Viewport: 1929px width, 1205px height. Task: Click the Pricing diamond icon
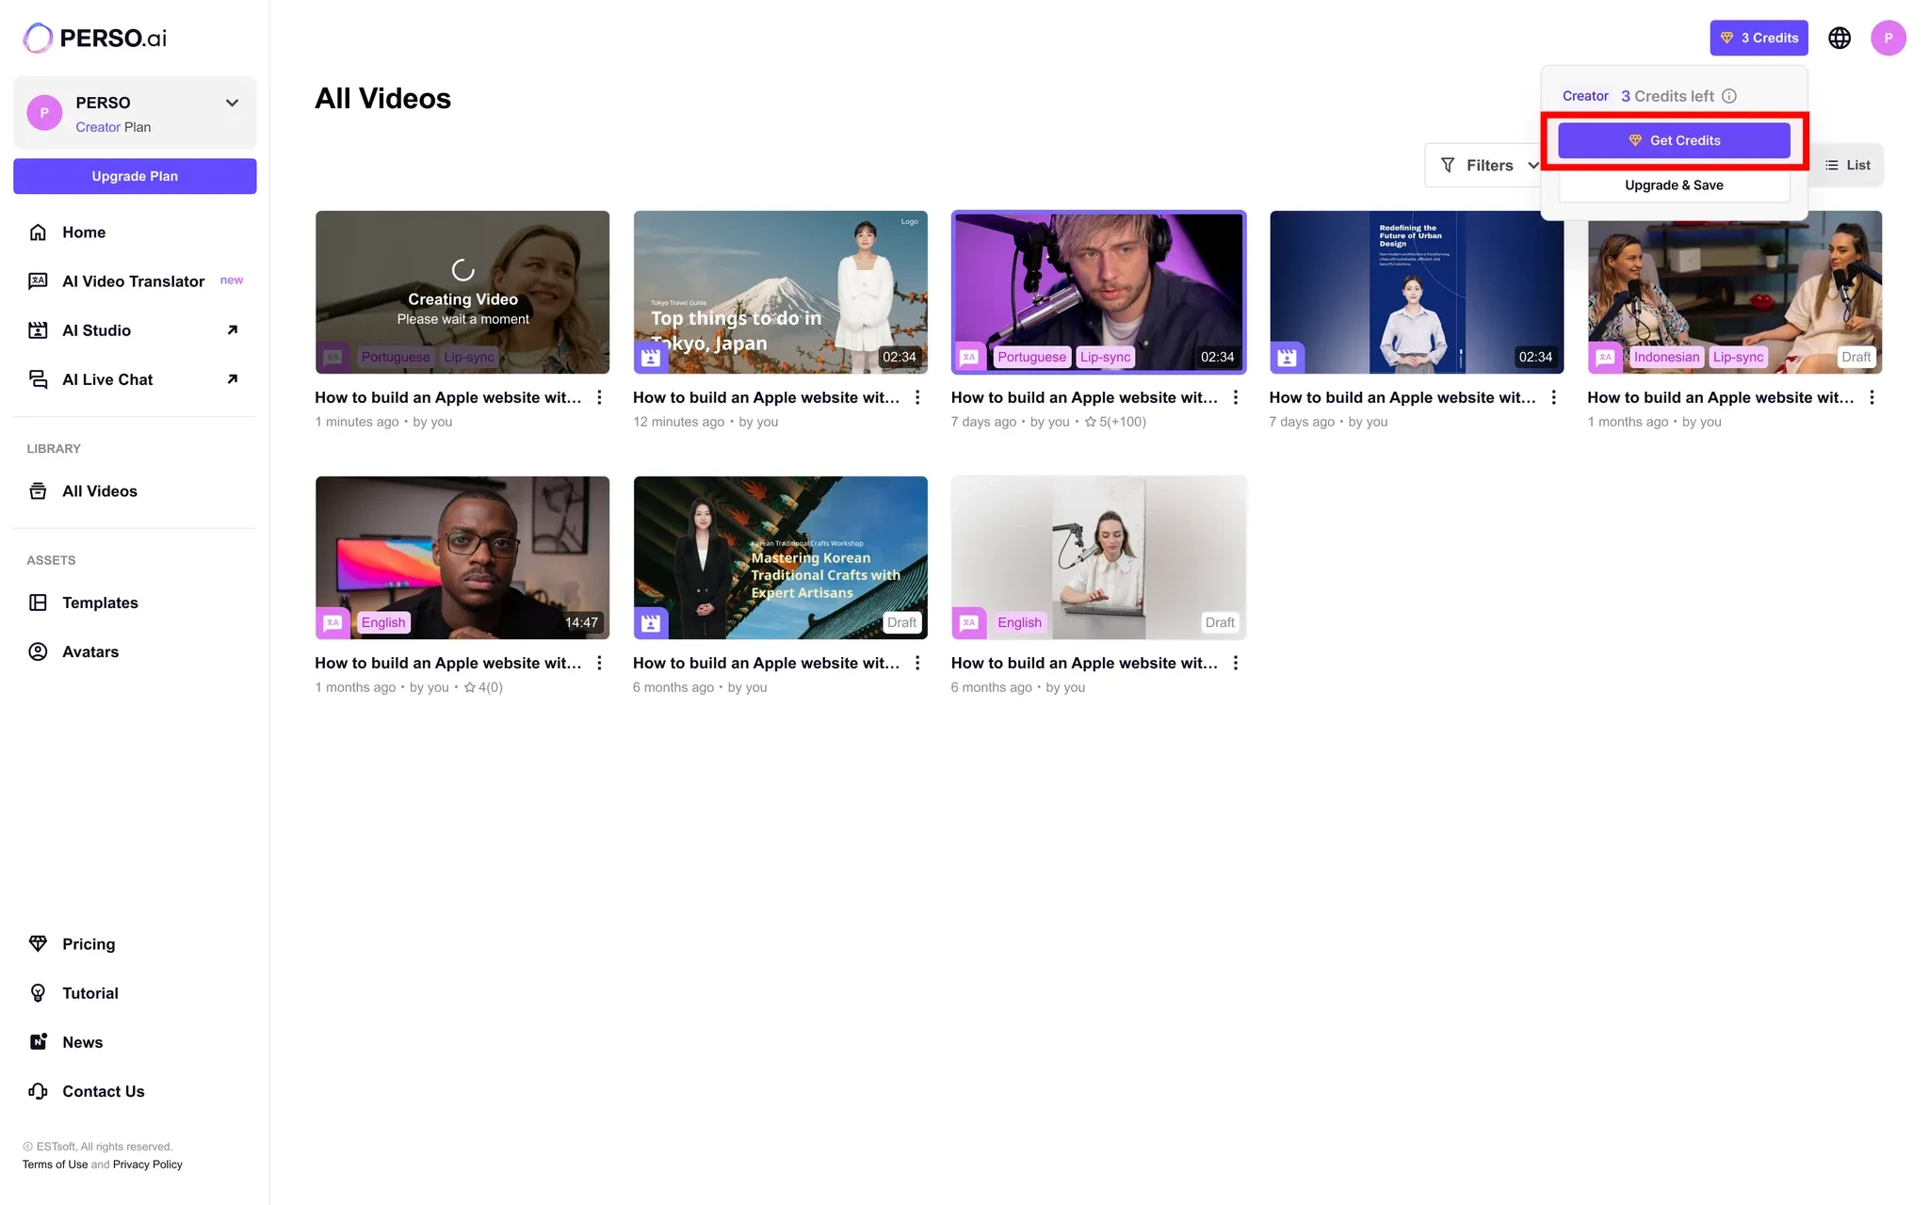(38, 944)
